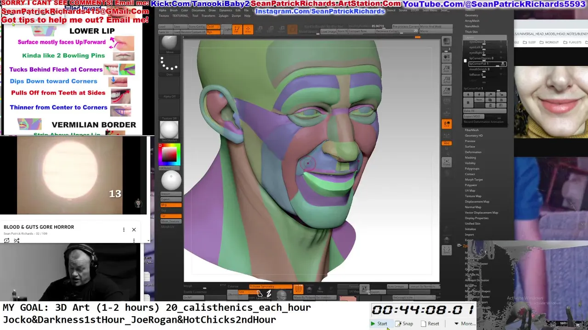The width and height of the screenshot is (588, 330).
Task: Expand the Polygroups subpalette
Action: click(x=472, y=169)
